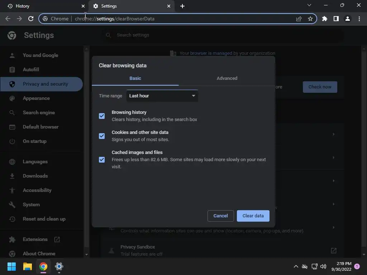Viewport: 367px width, 275px height.
Task: Click the Search engine magnifier icon
Action: (12, 113)
